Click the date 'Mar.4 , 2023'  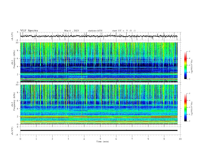coord(72,31)
